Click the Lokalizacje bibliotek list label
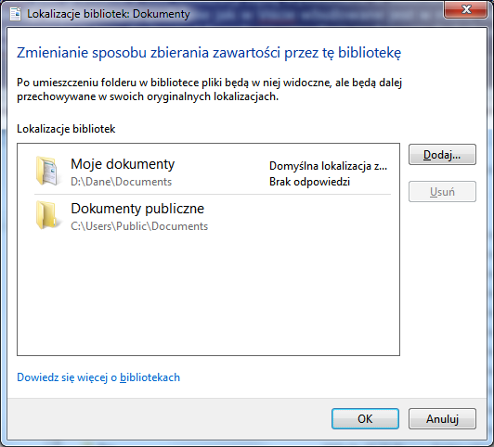Image resolution: width=494 pixels, height=447 pixels. (66, 129)
